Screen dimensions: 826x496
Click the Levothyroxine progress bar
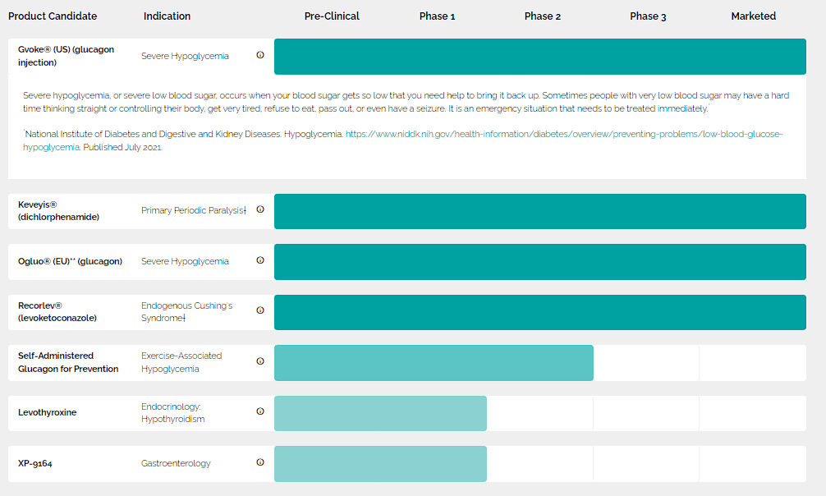(x=380, y=413)
